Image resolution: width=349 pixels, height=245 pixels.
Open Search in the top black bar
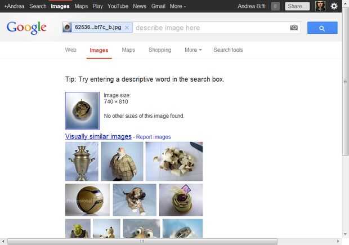pyautogui.click(x=38, y=6)
